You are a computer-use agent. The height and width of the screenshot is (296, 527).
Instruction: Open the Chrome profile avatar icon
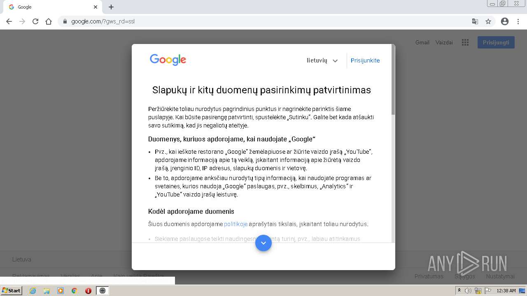click(x=505, y=21)
